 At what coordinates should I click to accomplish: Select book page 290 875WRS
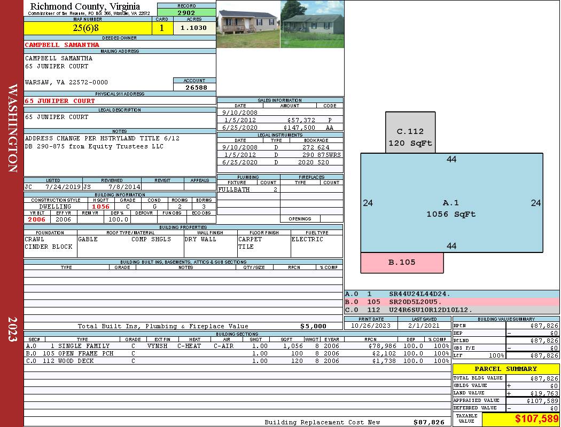pyautogui.click(x=321, y=155)
